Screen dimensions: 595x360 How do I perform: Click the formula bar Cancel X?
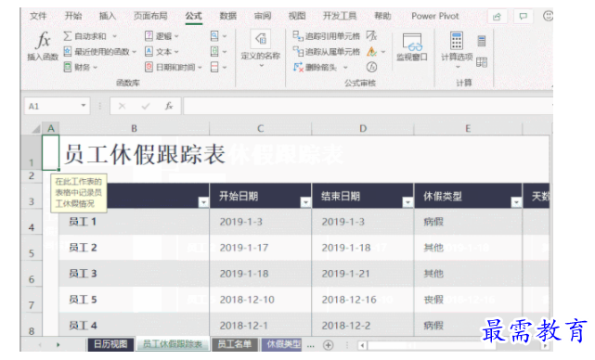coord(123,106)
